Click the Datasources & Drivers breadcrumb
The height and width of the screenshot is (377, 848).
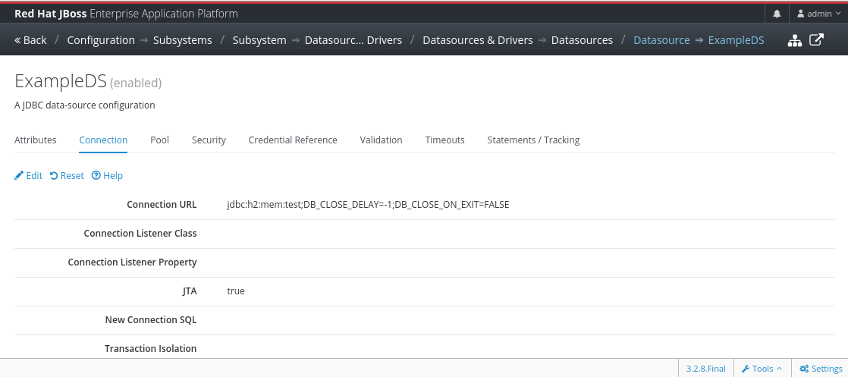pyautogui.click(x=478, y=40)
